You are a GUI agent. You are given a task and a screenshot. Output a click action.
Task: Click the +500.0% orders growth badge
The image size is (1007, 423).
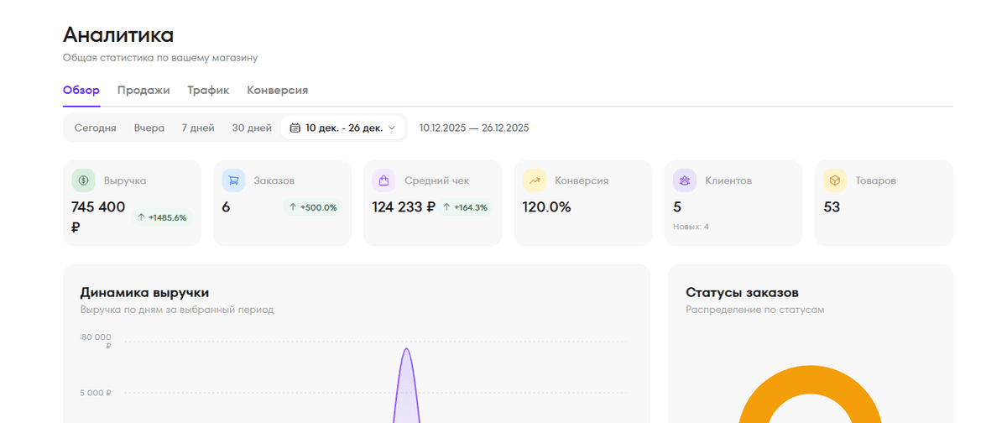(312, 207)
